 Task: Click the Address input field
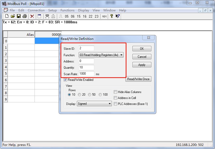coord(86,61)
